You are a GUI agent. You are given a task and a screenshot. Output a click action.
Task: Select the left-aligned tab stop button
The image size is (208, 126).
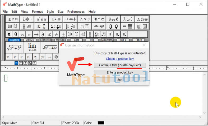[16, 63]
